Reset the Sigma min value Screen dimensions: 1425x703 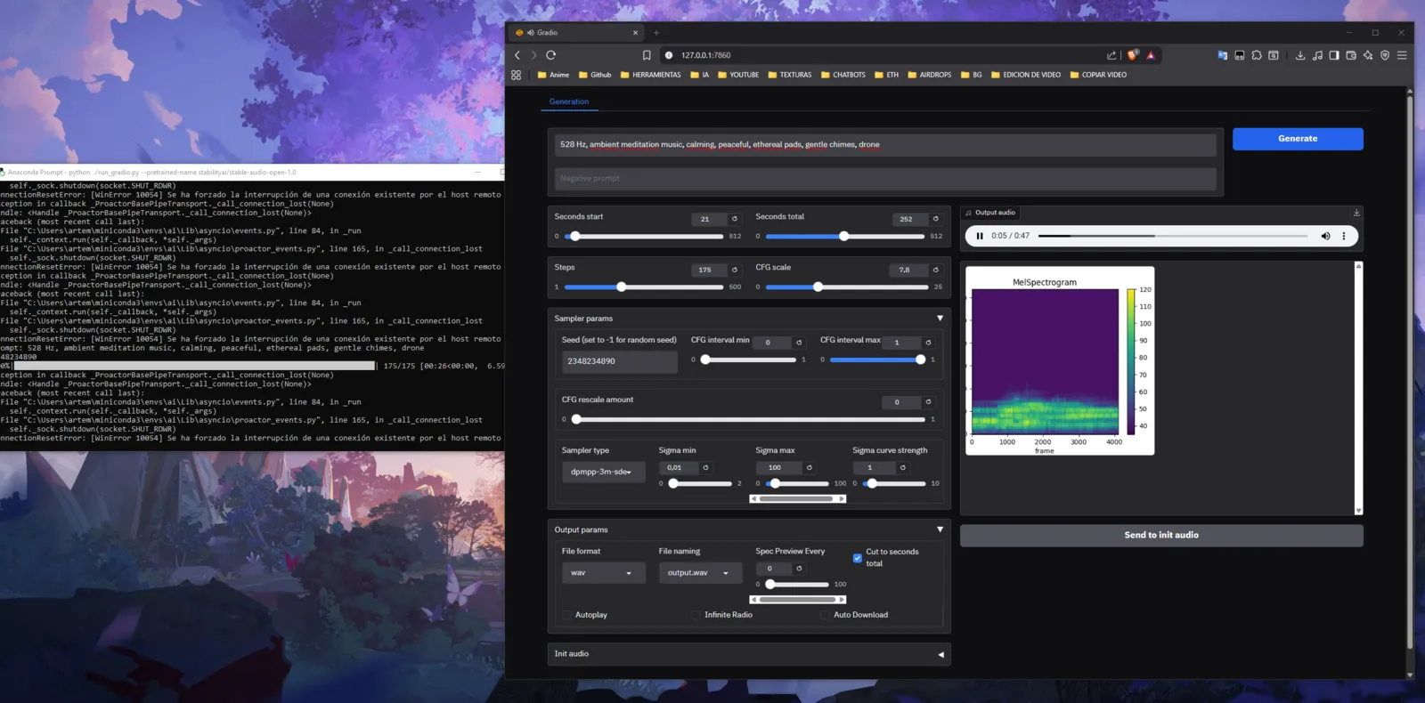[705, 468]
